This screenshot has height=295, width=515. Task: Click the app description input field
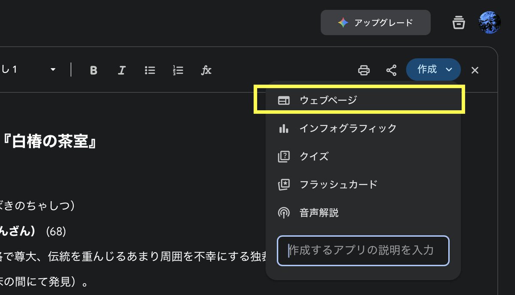(x=363, y=250)
